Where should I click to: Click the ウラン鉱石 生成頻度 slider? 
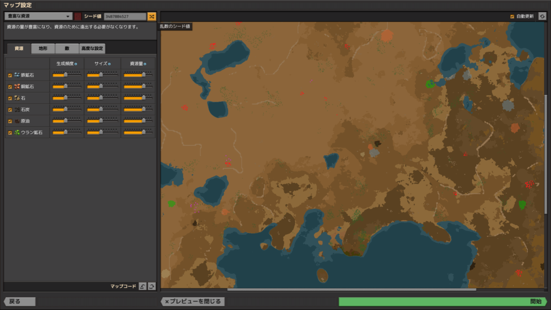(x=67, y=132)
